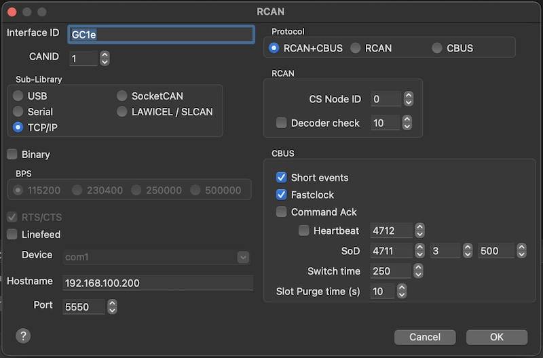This screenshot has width=543, height=358.
Task: Select USB as the sub-library
Action: point(18,96)
